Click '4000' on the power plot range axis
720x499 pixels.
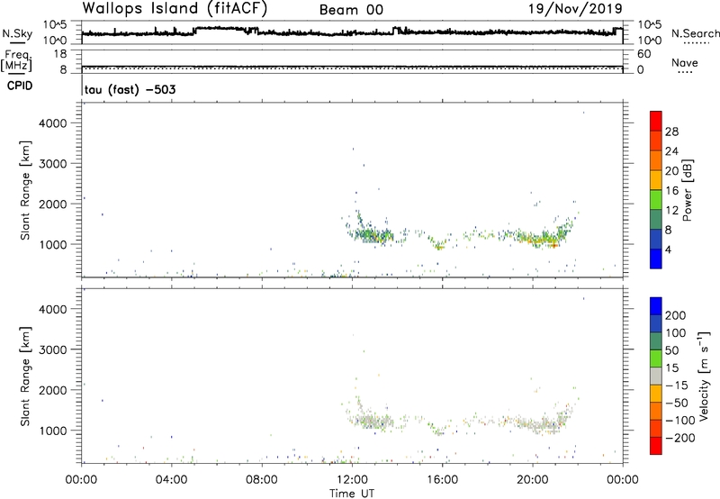(x=53, y=123)
